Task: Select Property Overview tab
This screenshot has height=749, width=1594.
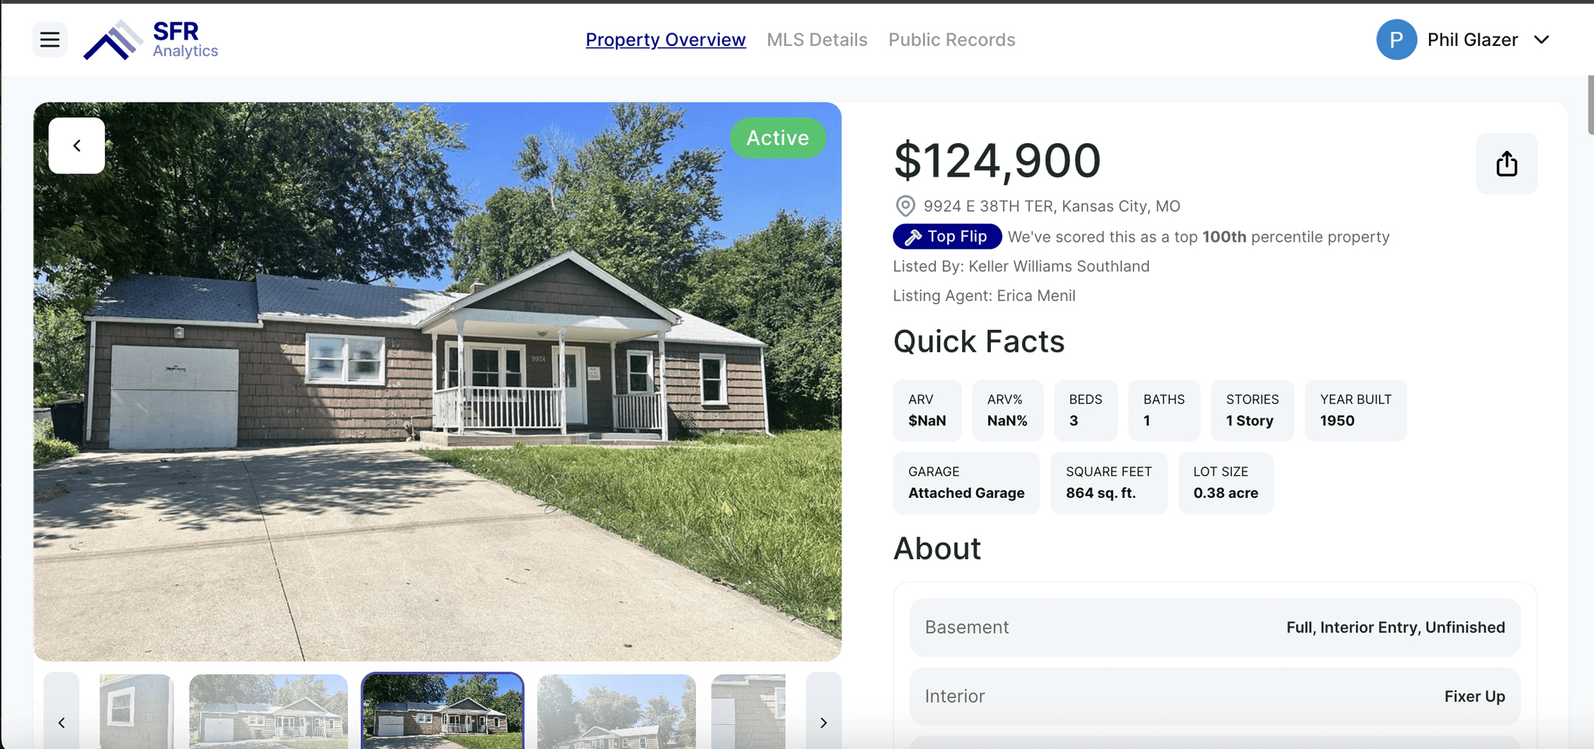Action: 665,40
